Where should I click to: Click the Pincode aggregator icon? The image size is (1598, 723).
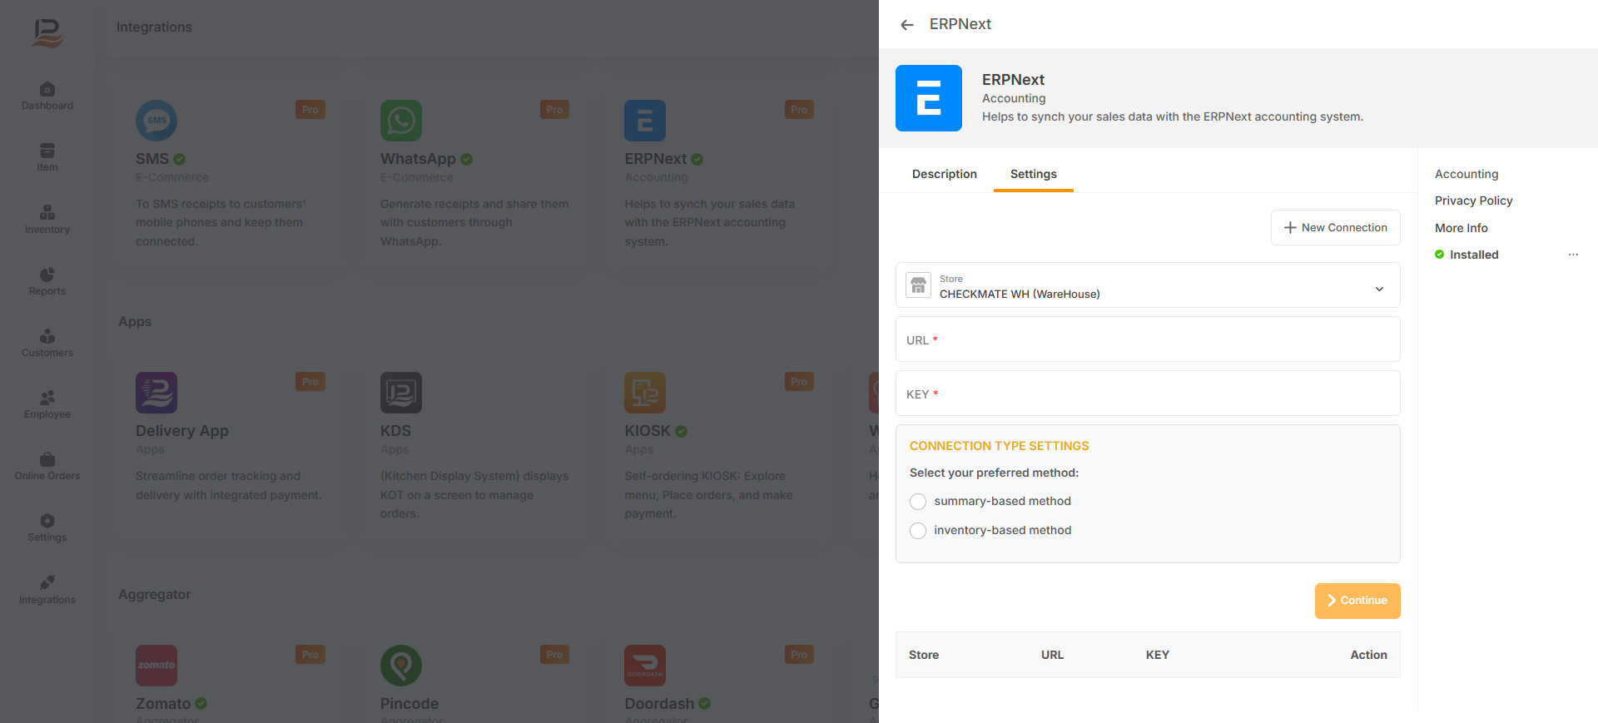pyautogui.click(x=401, y=666)
